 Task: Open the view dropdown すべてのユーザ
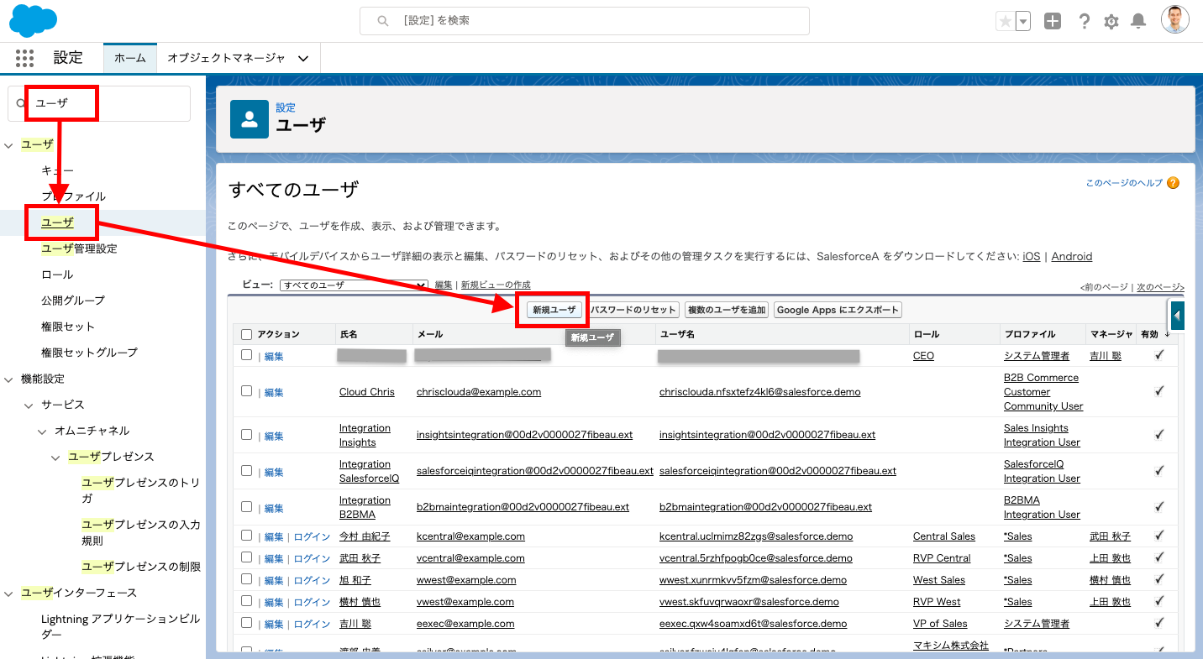click(x=355, y=285)
